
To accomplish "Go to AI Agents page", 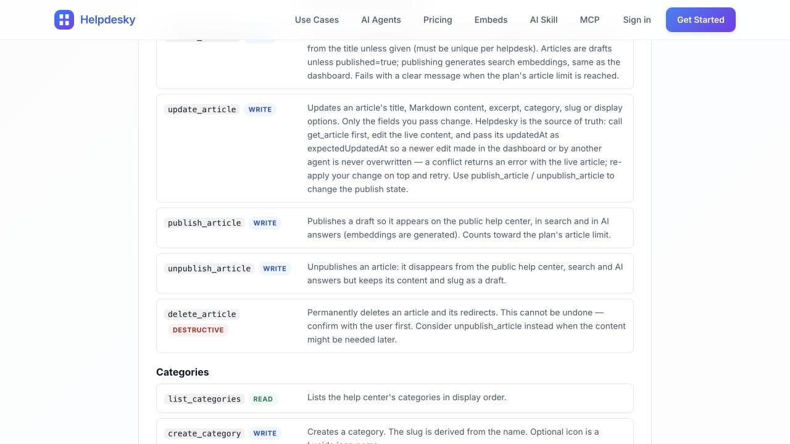I will (x=381, y=20).
